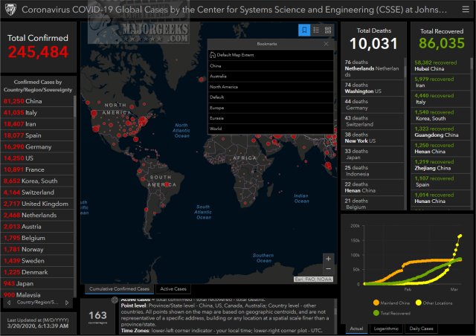Select China in confirmed cases list
This screenshot has height=336, width=476.
[37, 101]
